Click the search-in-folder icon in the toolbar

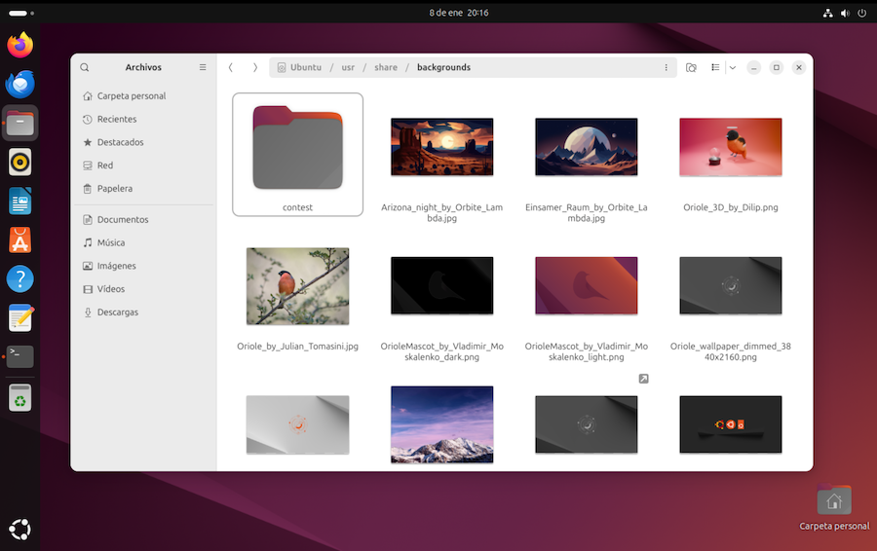pyautogui.click(x=691, y=68)
